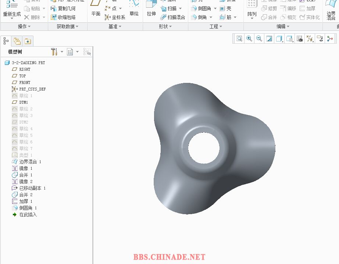Viewport: 339px width, 264px height.
Task: Toggle annotation display icon
Action: tap(320, 38)
